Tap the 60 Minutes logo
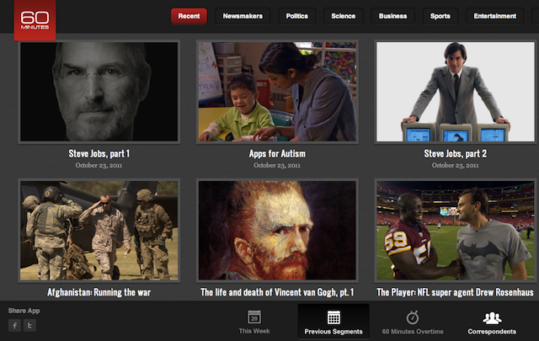Viewport: 539px width, 341px height. pyautogui.click(x=35, y=20)
